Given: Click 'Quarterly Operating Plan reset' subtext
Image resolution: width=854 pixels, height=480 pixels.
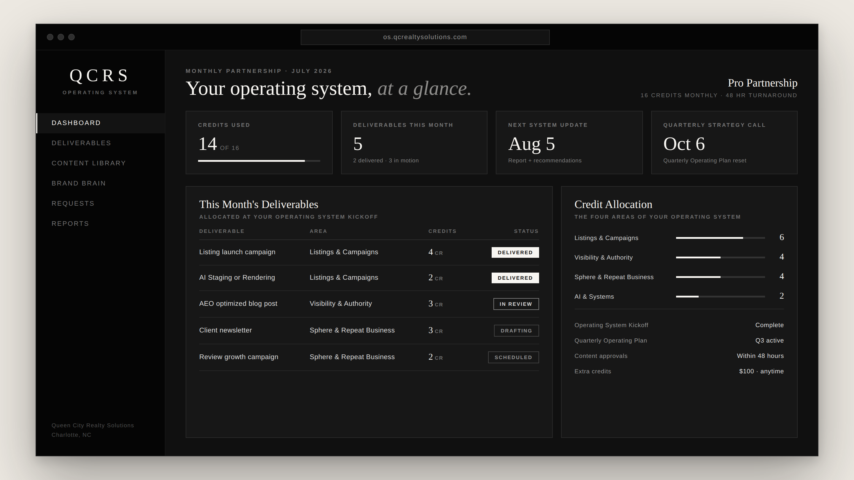Looking at the screenshot, I should (x=705, y=161).
